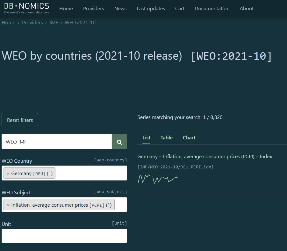Click the WEO Subject field label
287x251 pixels.
16,193
